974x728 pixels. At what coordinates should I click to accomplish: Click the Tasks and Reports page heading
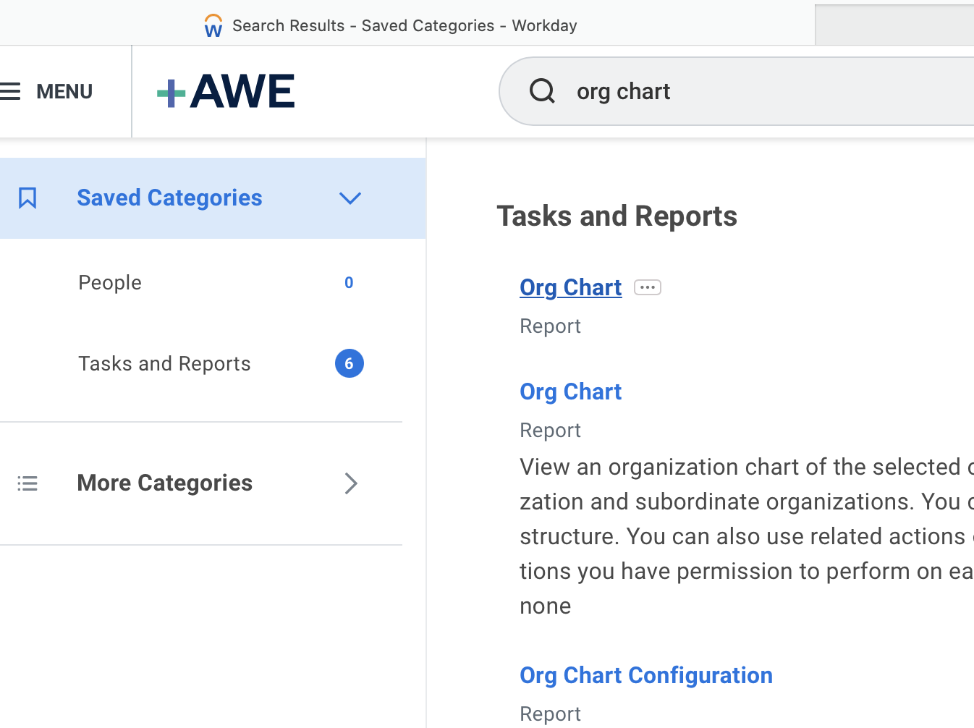617,215
